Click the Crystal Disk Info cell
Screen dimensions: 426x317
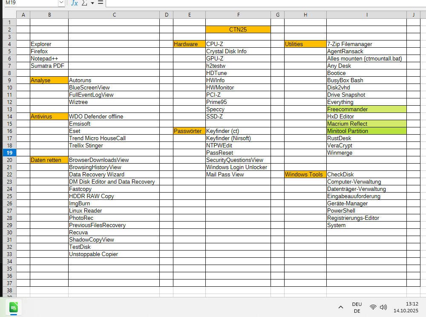pos(238,51)
